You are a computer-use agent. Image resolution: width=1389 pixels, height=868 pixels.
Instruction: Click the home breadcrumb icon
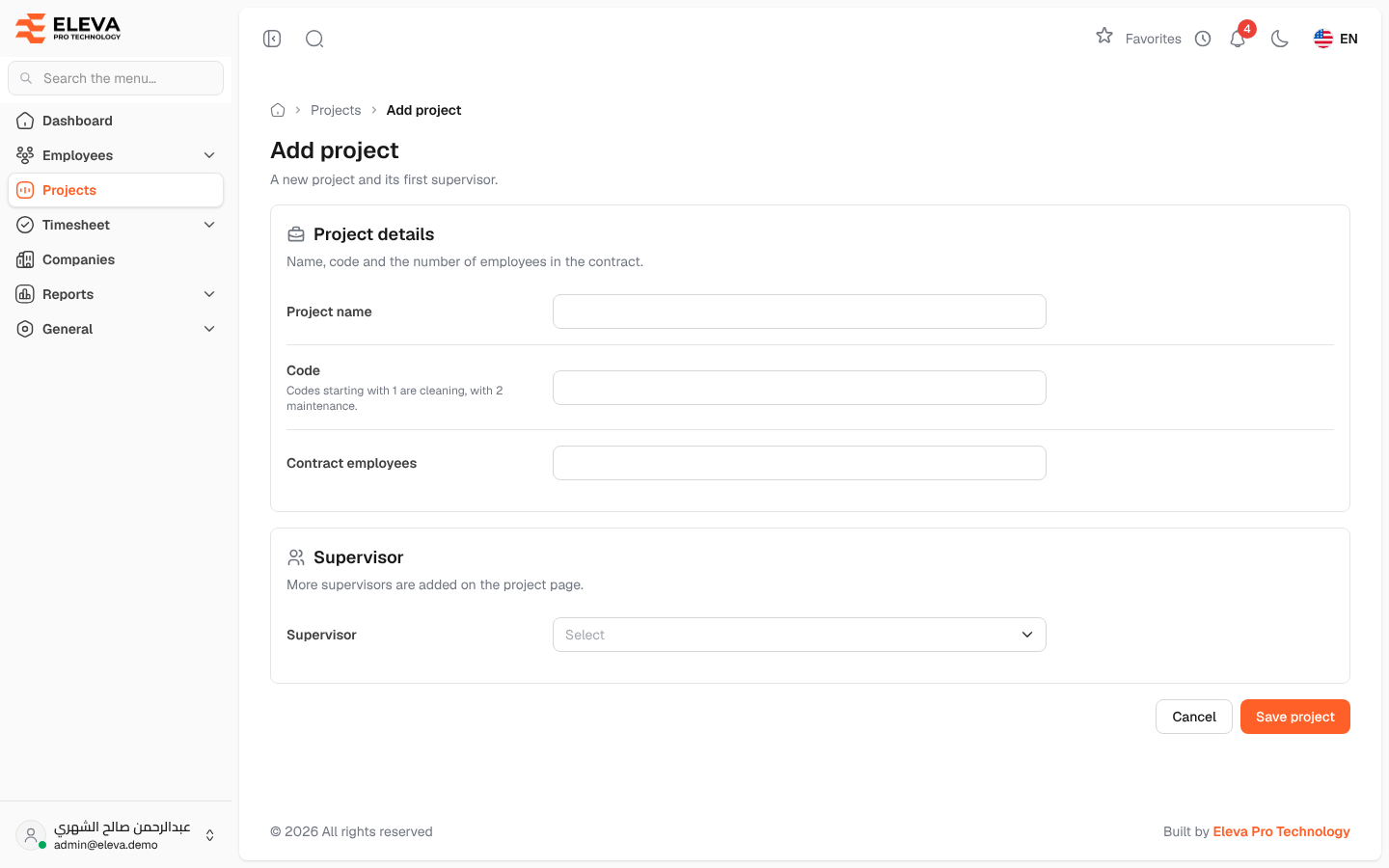278,110
